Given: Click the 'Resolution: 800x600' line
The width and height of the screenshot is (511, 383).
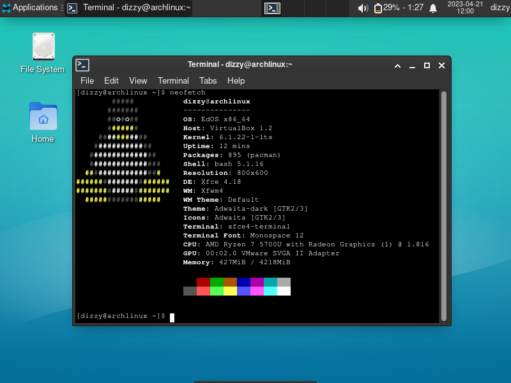Looking at the screenshot, I should pos(225,173).
